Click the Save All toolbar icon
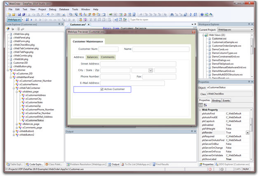Viewport: 259px width, 177px height. coord(24,14)
